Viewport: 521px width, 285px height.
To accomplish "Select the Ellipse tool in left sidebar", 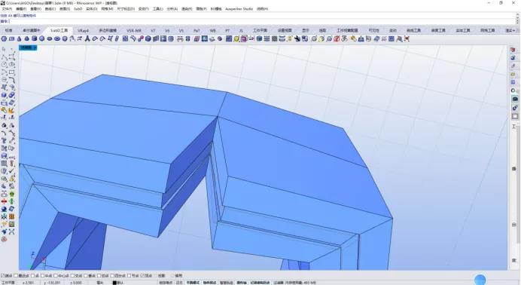I will pos(11,65).
